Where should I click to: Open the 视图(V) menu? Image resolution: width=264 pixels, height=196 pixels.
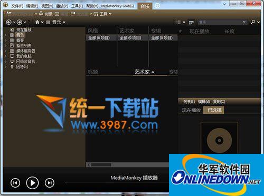pyautogui.click(x=47, y=6)
